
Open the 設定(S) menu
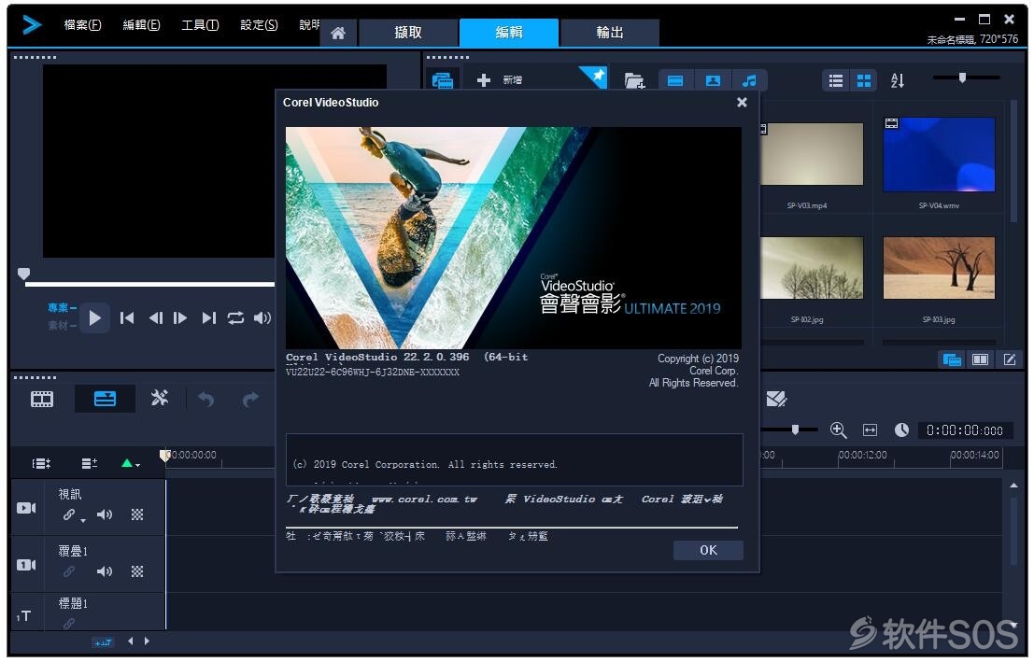pos(259,25)
